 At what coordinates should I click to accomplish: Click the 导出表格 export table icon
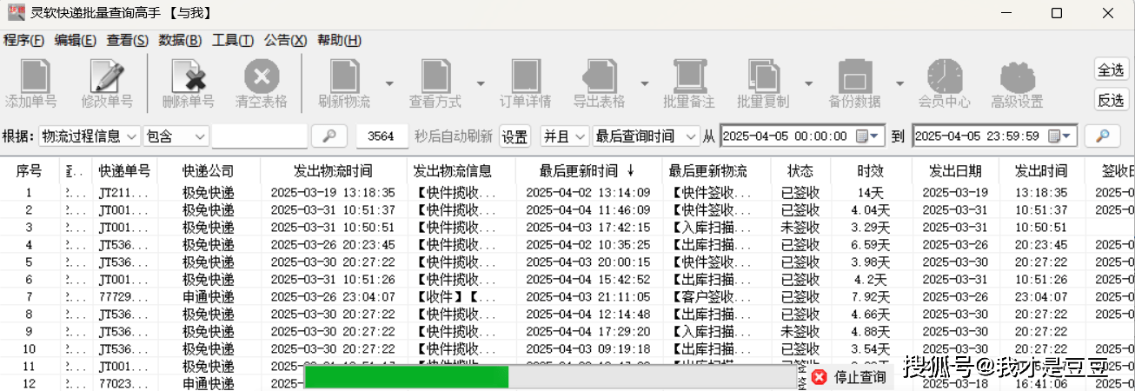click(599, 77)
